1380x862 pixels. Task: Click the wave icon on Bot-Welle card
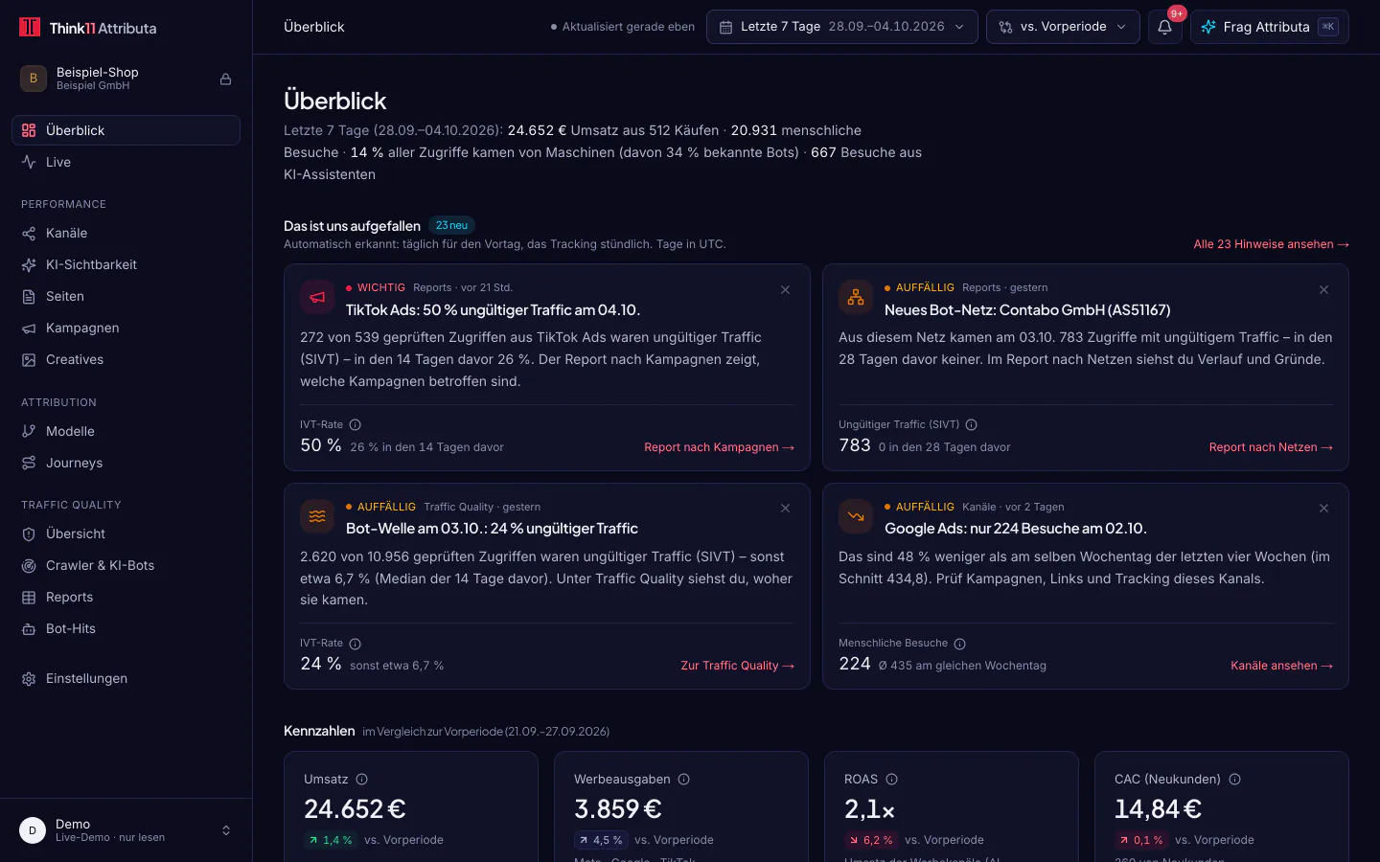[x=317, y=516]
